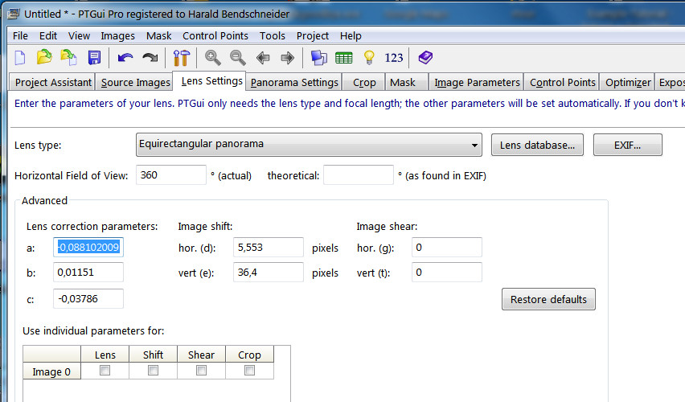
Task: Open options via the hammer tools icon
Action: tap(181, 57)
